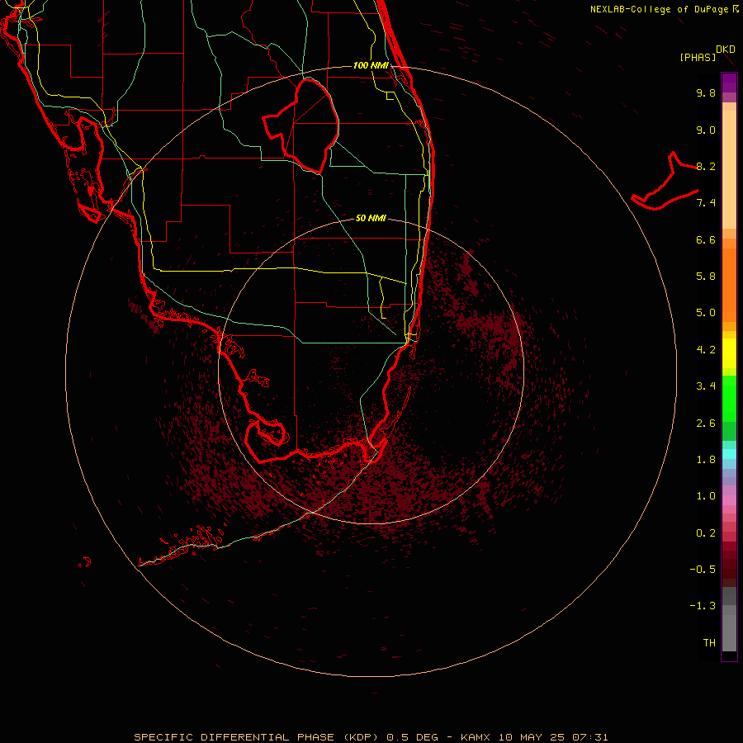743x743 pixels.
Task: Click the 0.2 value on color scale
Action: pyautogui.click(x=706, y=533)
